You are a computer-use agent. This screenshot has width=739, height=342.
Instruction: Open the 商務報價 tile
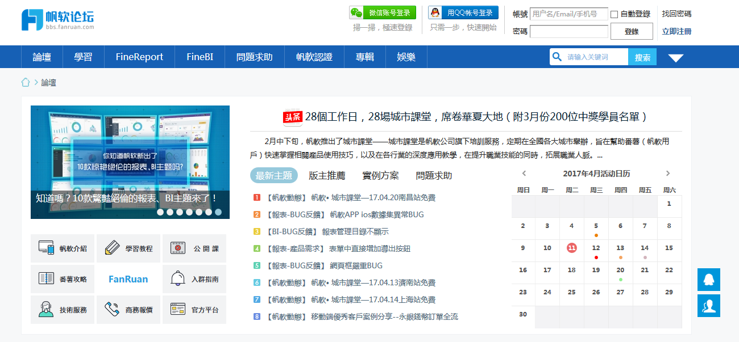(x=128, y=310)
